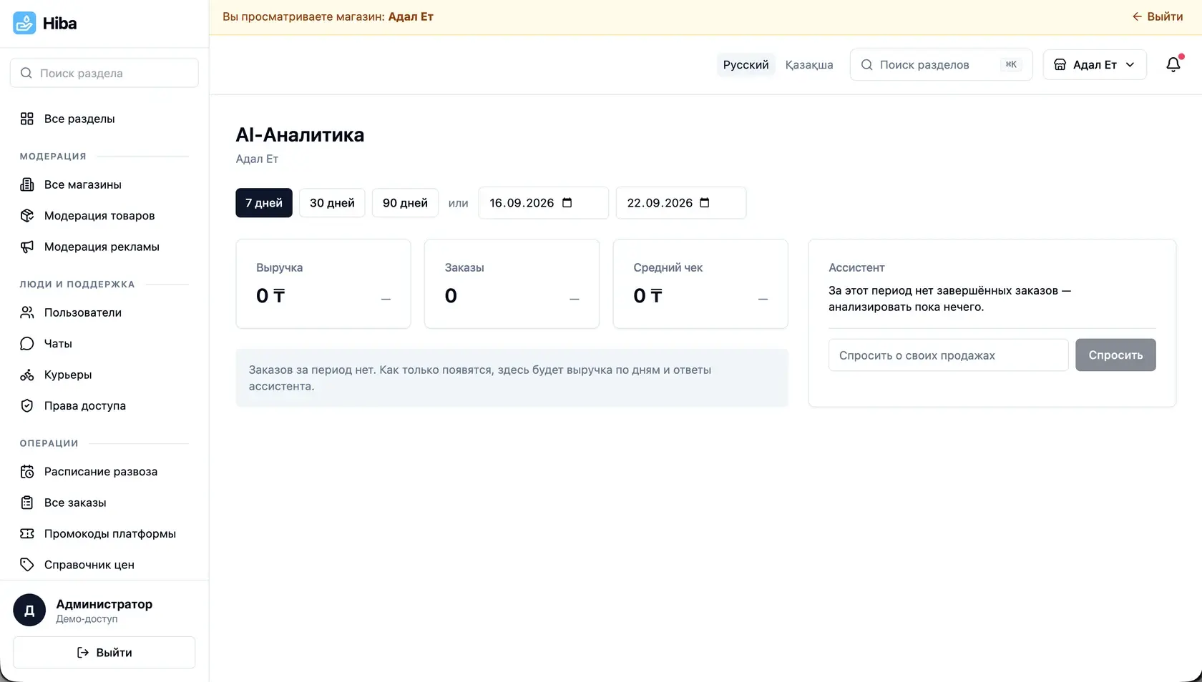Click the Промокоды платформы ticket icon
The width and height of the screenshot is (1202, 682).
pos(27,533)
